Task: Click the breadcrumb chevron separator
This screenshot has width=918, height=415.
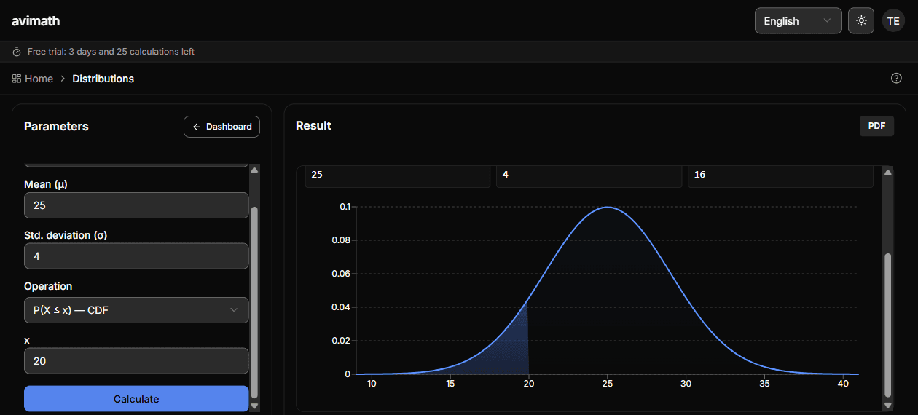Action: pyautogui.click(x=63, y=79)
